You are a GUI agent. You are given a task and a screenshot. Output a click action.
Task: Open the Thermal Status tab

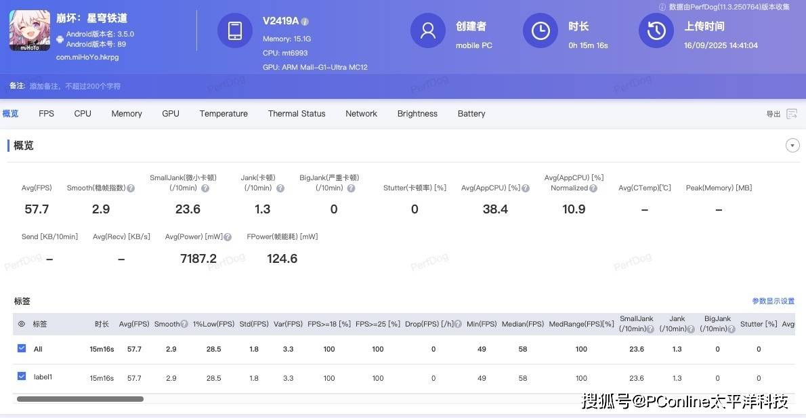[x=297, y=114]
